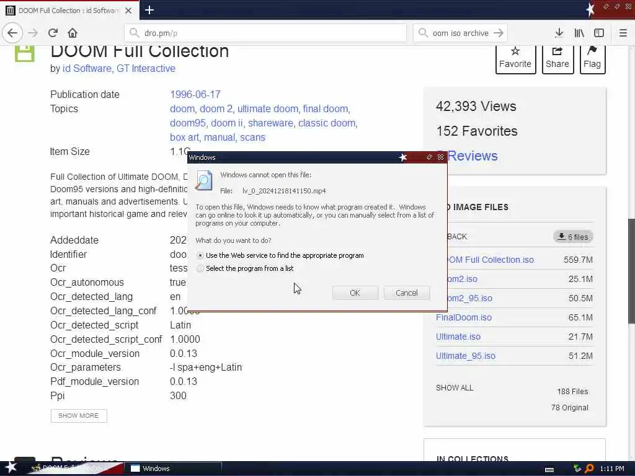Viewport: 635px width, 476px height.
Task: Reload the page with the refresh icon
Action: [x=53, y=33]
